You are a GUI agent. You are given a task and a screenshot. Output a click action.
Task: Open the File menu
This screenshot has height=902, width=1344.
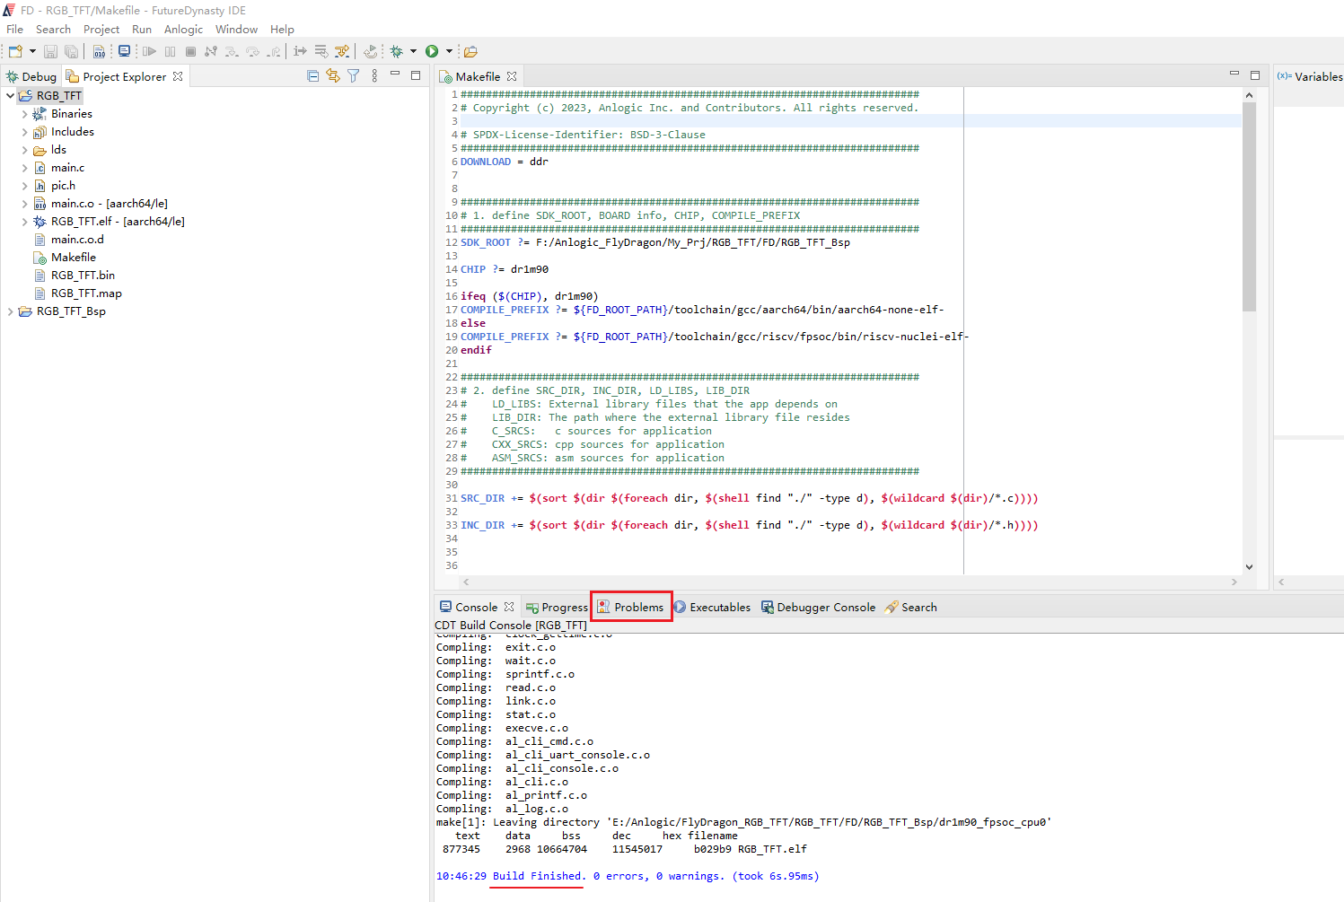(14, 29)
